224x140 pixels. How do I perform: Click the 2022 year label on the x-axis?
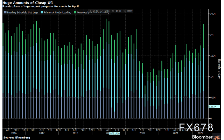200,133
